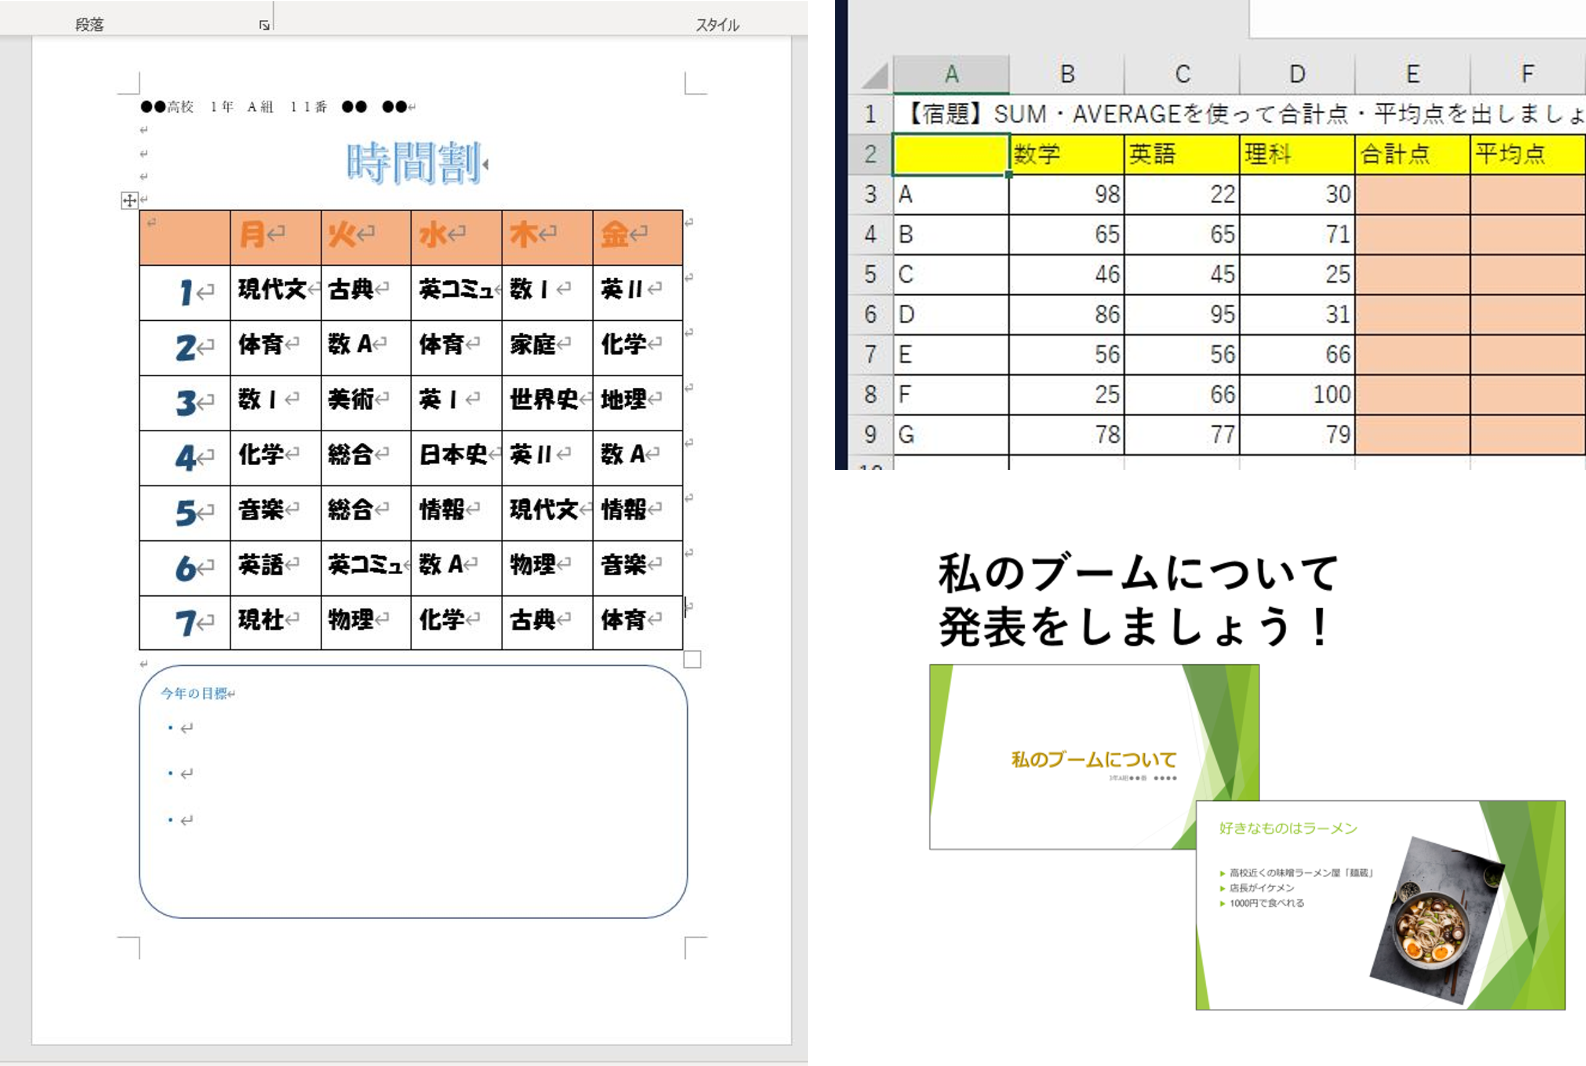Screen dimensions: 1586x1066
Task: Select row 9 header in Excel
Action: click(871, 434)
